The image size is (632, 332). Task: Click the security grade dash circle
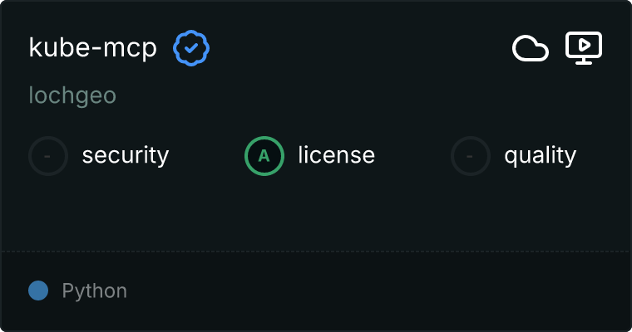coord(48,155)
